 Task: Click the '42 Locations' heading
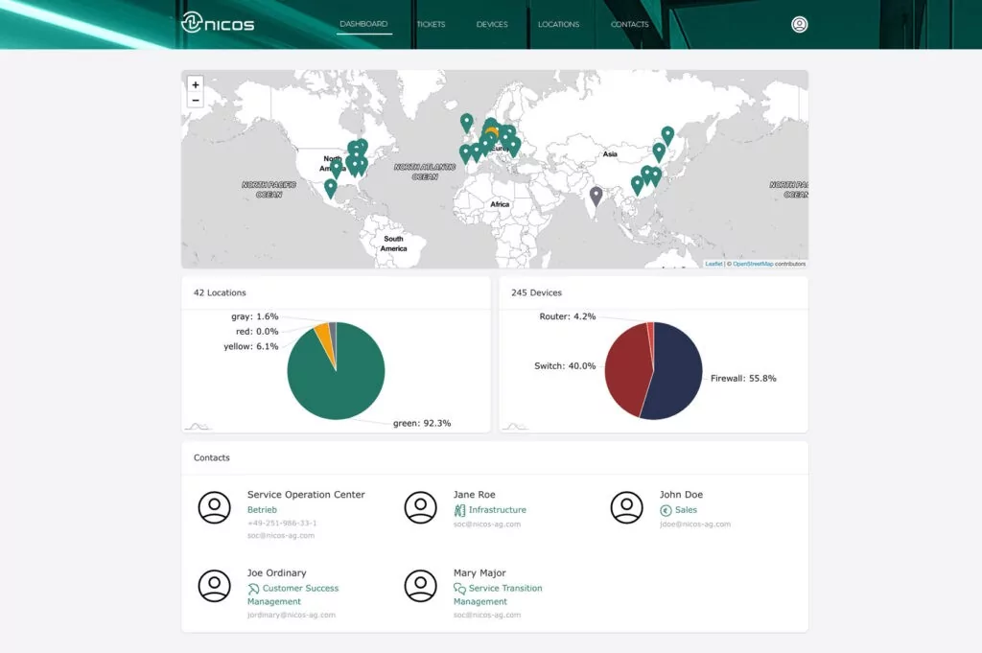(x=220, y=292)
